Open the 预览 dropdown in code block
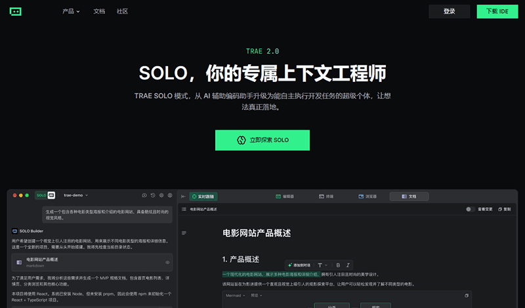Viewport: 525px width, 308px height. tap(257, 296)
